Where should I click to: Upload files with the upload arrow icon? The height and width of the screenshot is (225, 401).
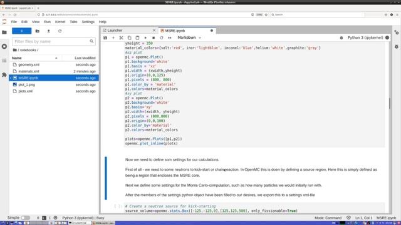pyautogui.click(x=49, y=31)
